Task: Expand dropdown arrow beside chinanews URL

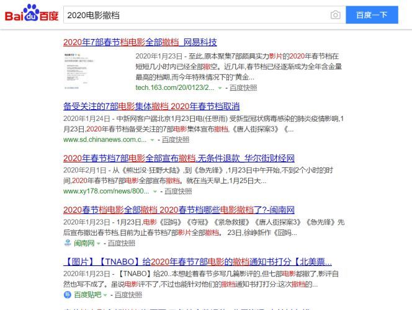Action: point(152,140)
